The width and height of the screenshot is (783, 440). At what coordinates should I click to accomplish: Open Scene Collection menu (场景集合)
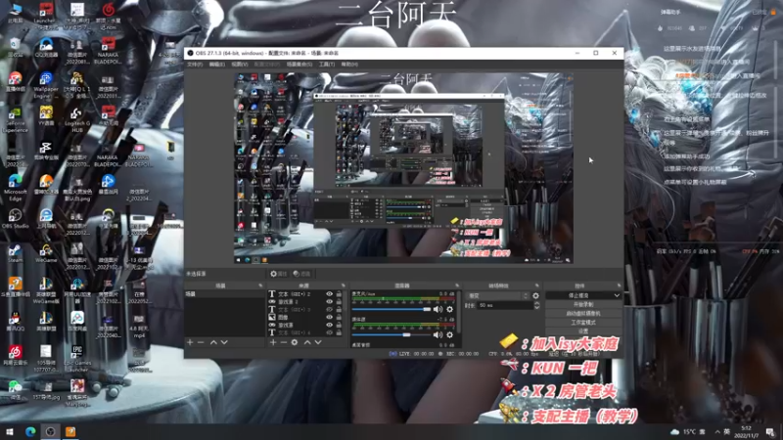299,65
